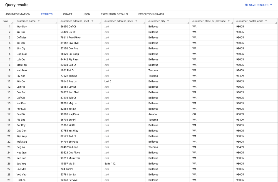Open the CHART tab
This screenshot has height=182, width=278.
68,14
